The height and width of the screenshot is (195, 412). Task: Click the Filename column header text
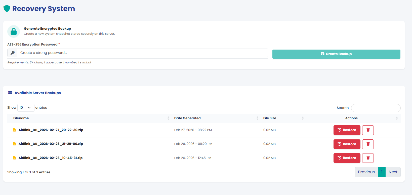[21, 118]
